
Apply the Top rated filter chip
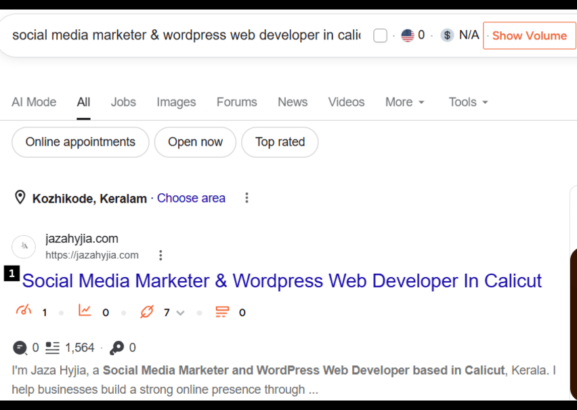point(280,142)
